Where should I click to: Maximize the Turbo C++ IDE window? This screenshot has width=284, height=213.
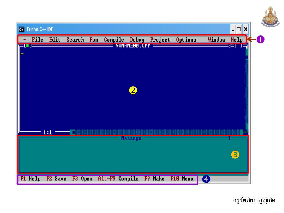[239, 29]
